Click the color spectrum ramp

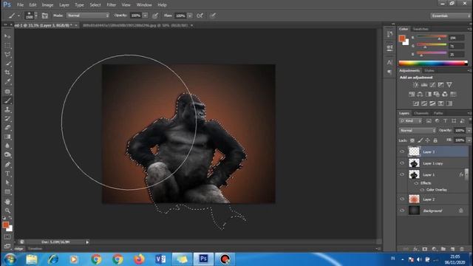click(x=433, y=63)
